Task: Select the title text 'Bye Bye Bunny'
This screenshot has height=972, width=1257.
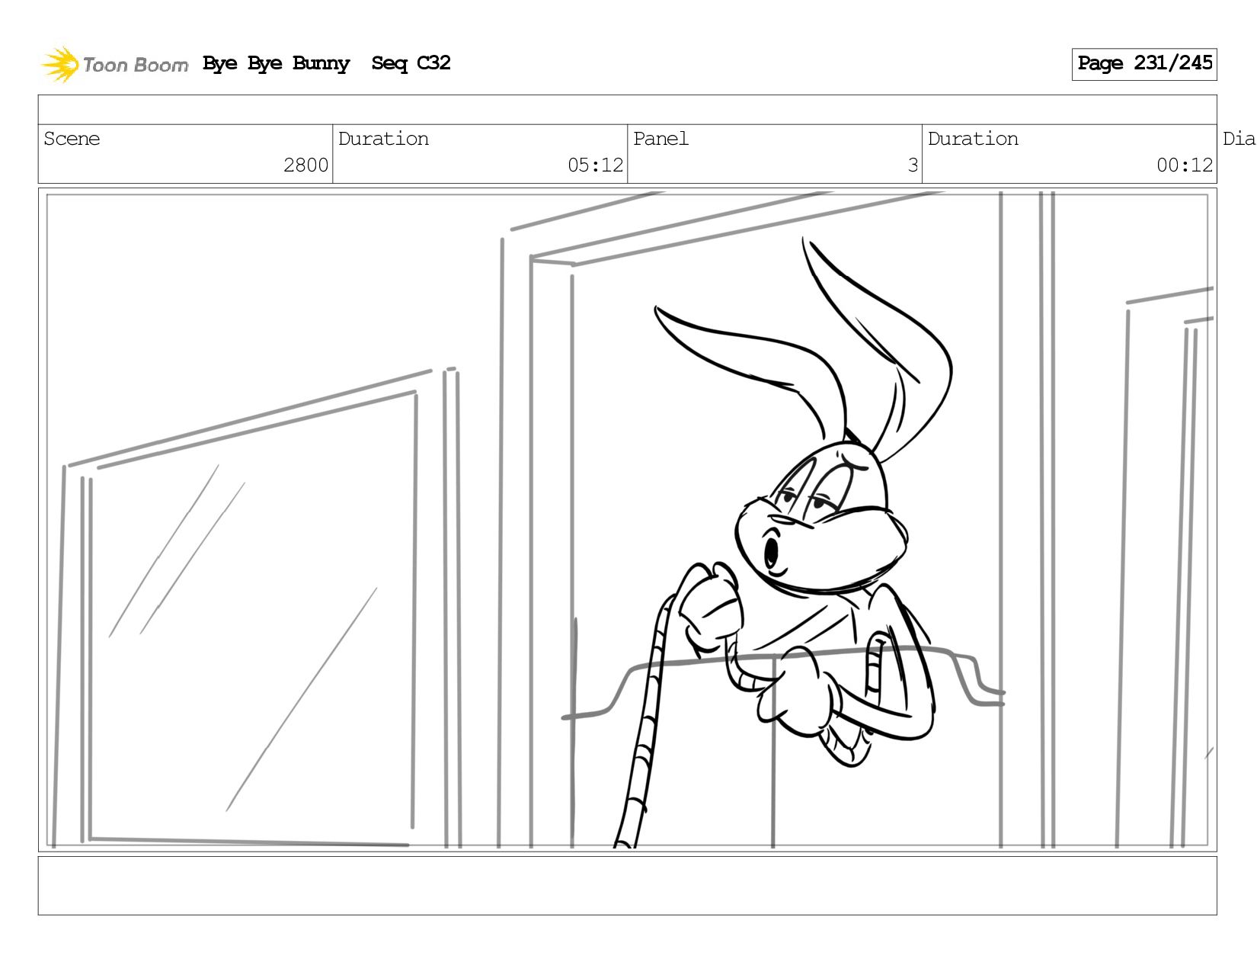Action: [277, 64]
